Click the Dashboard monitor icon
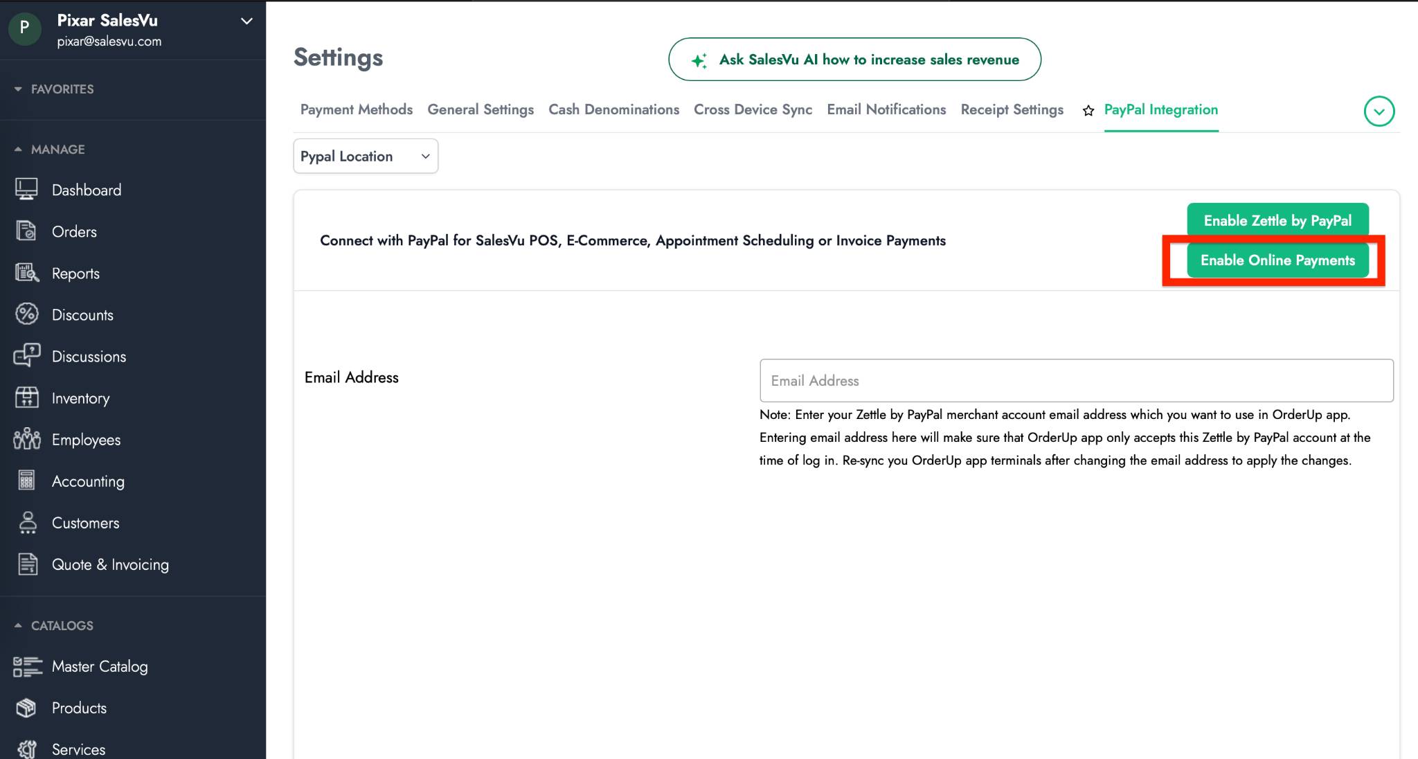Screen dimensions: 1418x759 [27, 190]
